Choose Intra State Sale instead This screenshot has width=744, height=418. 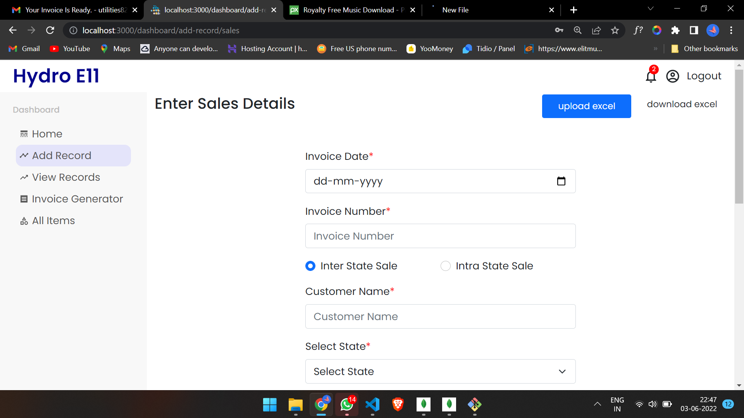(x=446, y=266)
